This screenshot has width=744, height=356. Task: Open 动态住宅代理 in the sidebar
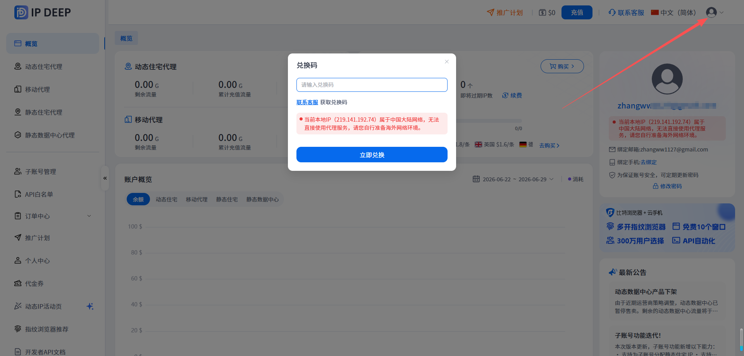coord(53,67)
